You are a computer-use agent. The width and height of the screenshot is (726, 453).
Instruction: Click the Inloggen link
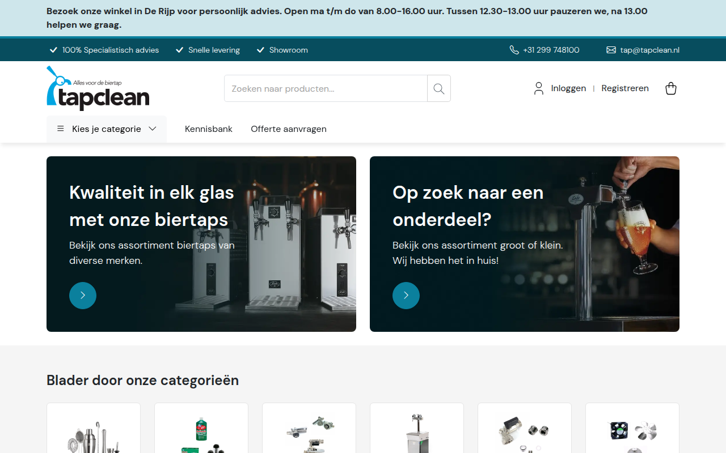tap(568, 88)
